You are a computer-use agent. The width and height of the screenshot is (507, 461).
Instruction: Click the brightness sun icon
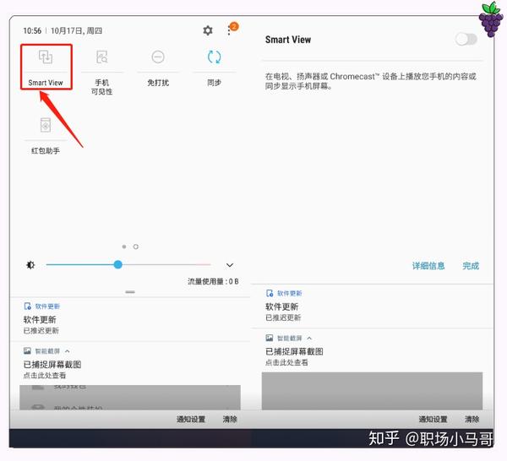point(30,265)
